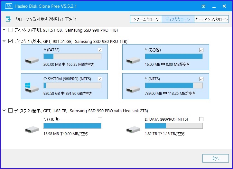Click '739.00 MB 中 113.25 MBが空き' text
Screen dimensions: 233x169
170,93
